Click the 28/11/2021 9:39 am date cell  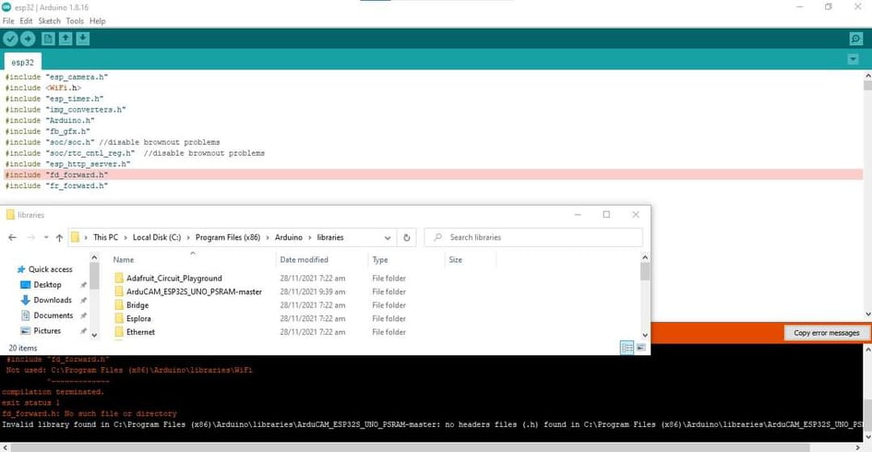coord(313,291)
